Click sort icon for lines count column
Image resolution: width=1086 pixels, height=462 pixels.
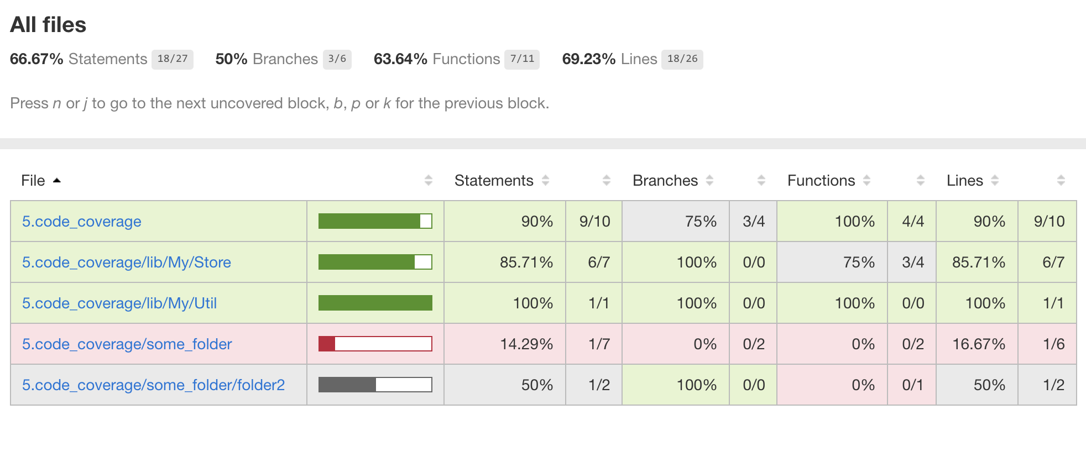[x=1061, y=180]
